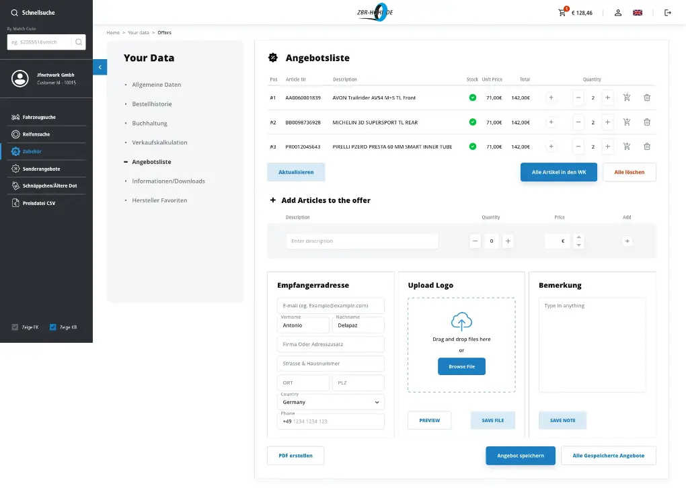Go to Verkaufskalkulation section
Image resolution: width=686 pixels, height=488 pixels.
(159, 142)
